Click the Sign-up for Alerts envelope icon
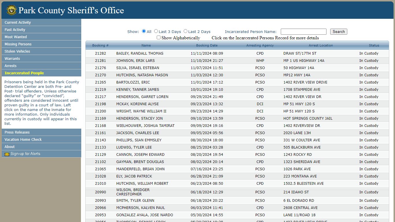Viewport: 395px width, 222px height. point(7,154)
